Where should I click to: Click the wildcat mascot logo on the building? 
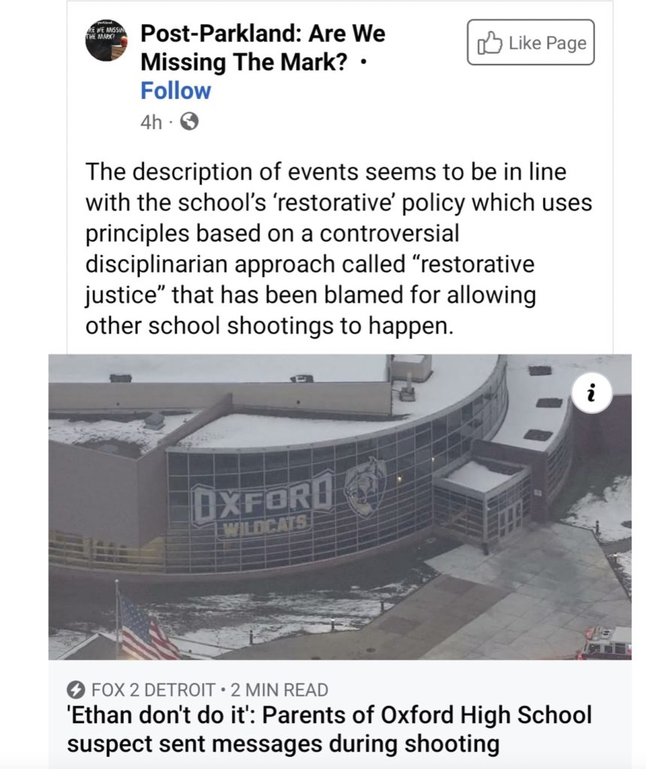point(366,487)
